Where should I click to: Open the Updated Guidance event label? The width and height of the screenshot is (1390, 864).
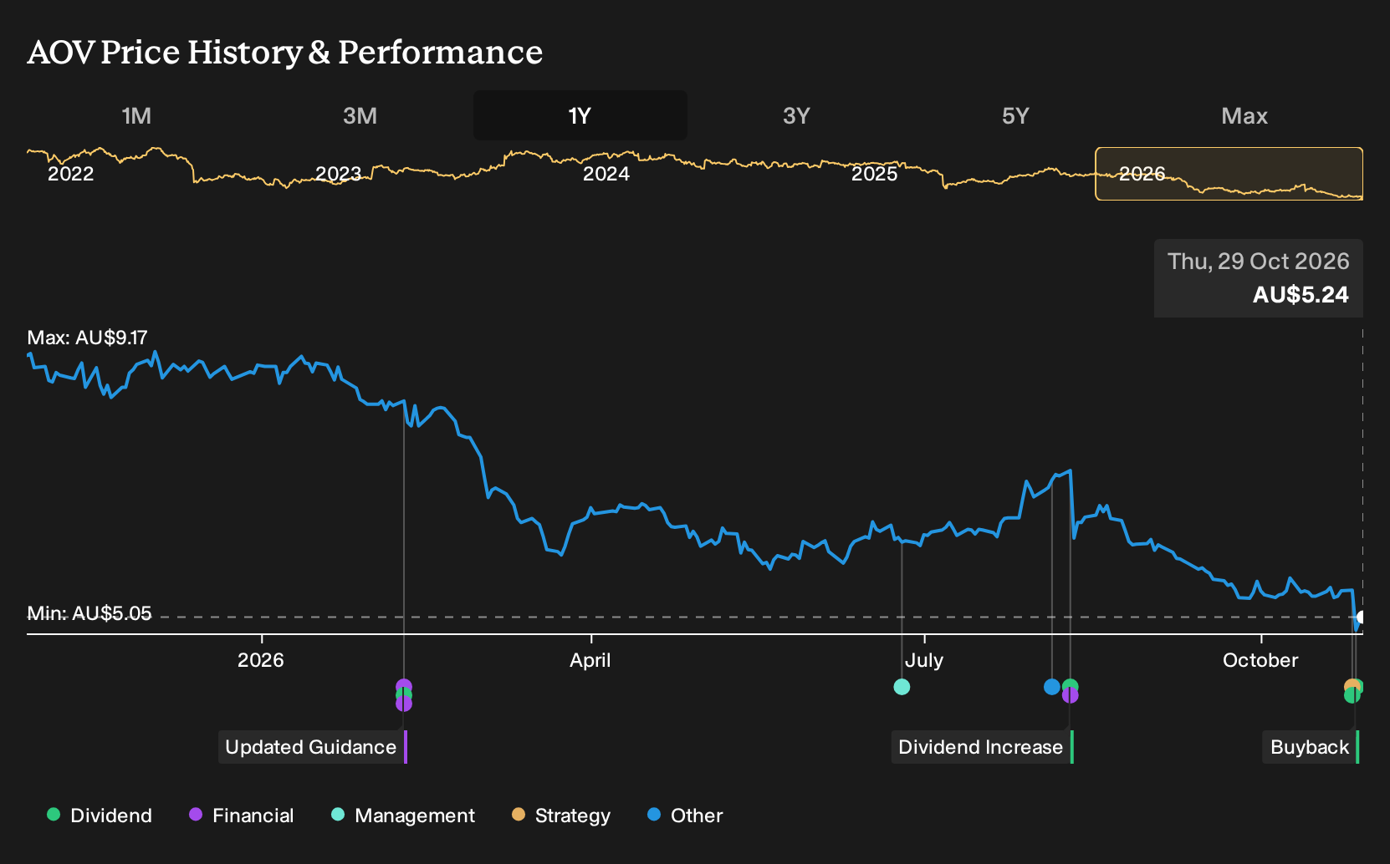[x=313, y=747]
